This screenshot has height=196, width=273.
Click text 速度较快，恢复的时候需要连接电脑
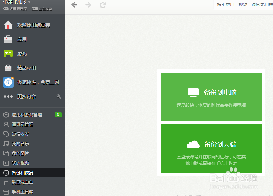click(211, 105)
